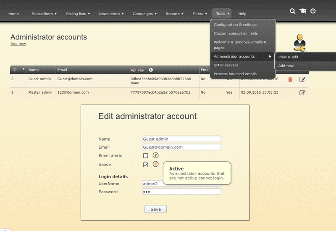Sort by the ID column arrow
This screenshot has width=336, height=231.
24,69
